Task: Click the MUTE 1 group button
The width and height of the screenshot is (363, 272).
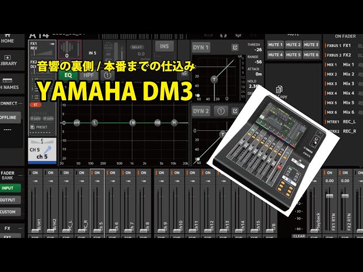Action: coord(275,45)
